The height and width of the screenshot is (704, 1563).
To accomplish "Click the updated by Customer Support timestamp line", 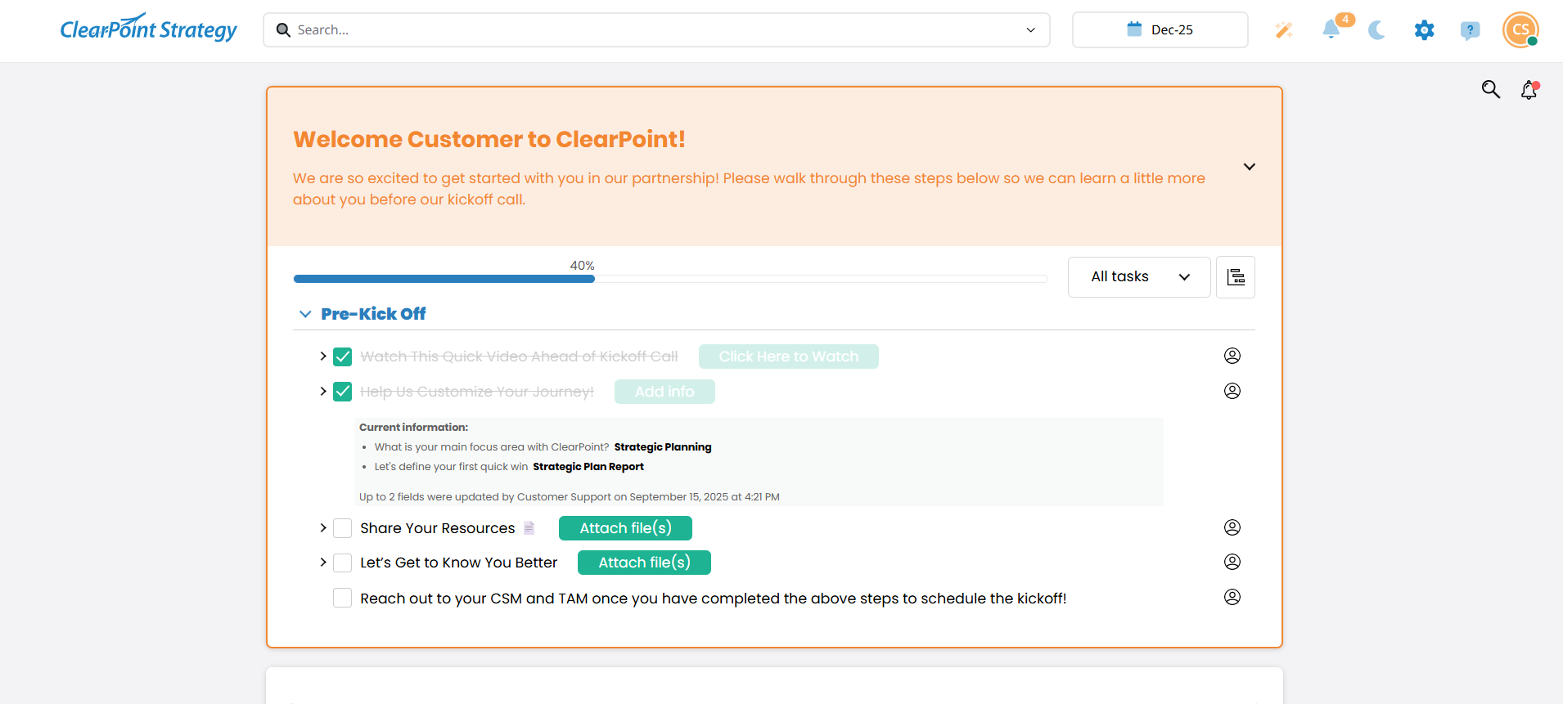I will pyautogui.click(x=569, y=497).
